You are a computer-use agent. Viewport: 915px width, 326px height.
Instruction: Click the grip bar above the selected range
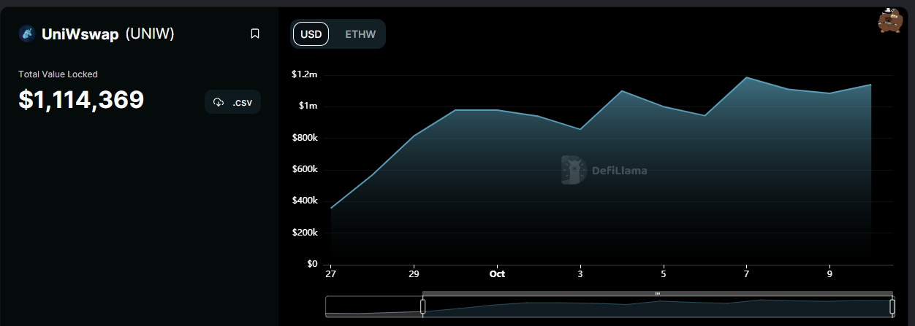657,293
